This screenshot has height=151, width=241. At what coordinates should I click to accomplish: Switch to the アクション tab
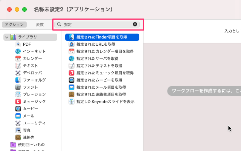(x=14, y=25)
